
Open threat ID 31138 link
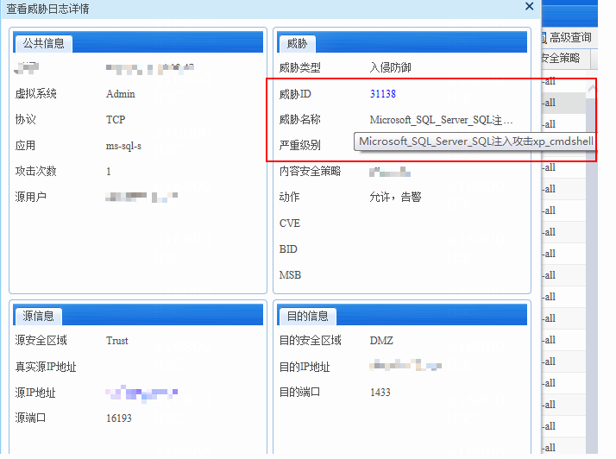click(382, 94)
